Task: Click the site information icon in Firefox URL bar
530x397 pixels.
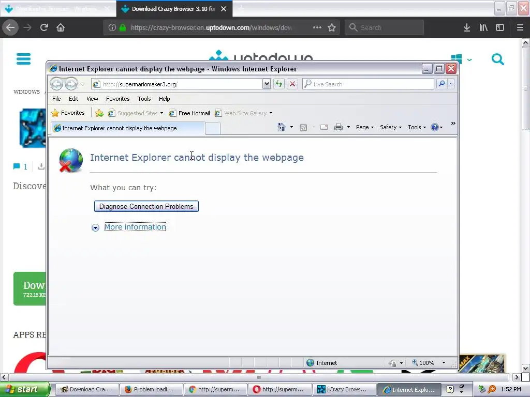Action: (112, 27)
